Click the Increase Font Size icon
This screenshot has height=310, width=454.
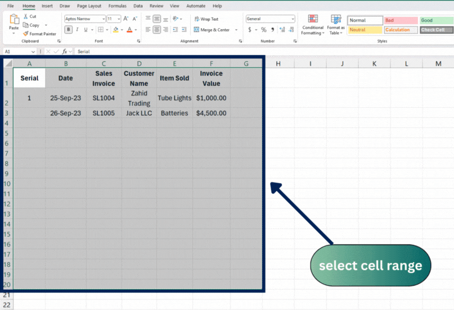[125, 19]
